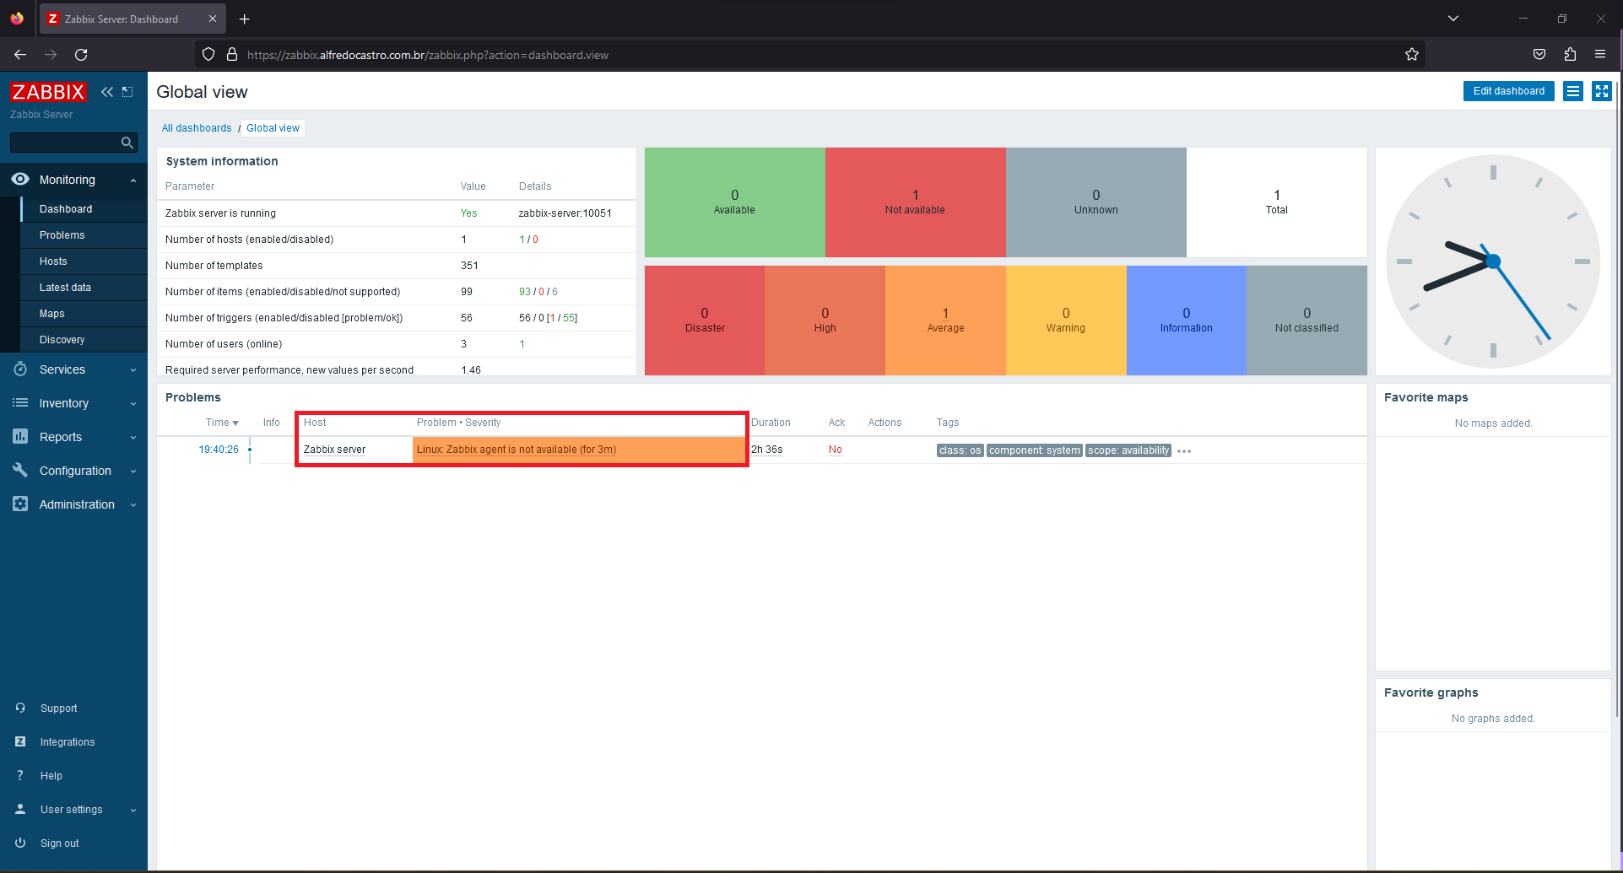Click the red Not available hosts tile
The width and height of the screenshot is (1623, 873).
(915, 202)
